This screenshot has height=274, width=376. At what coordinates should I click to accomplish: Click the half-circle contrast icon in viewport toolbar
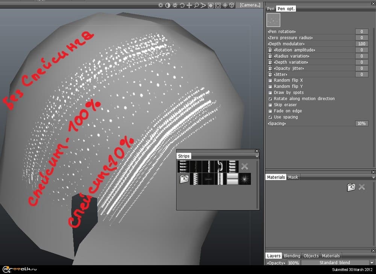[168, 5]
